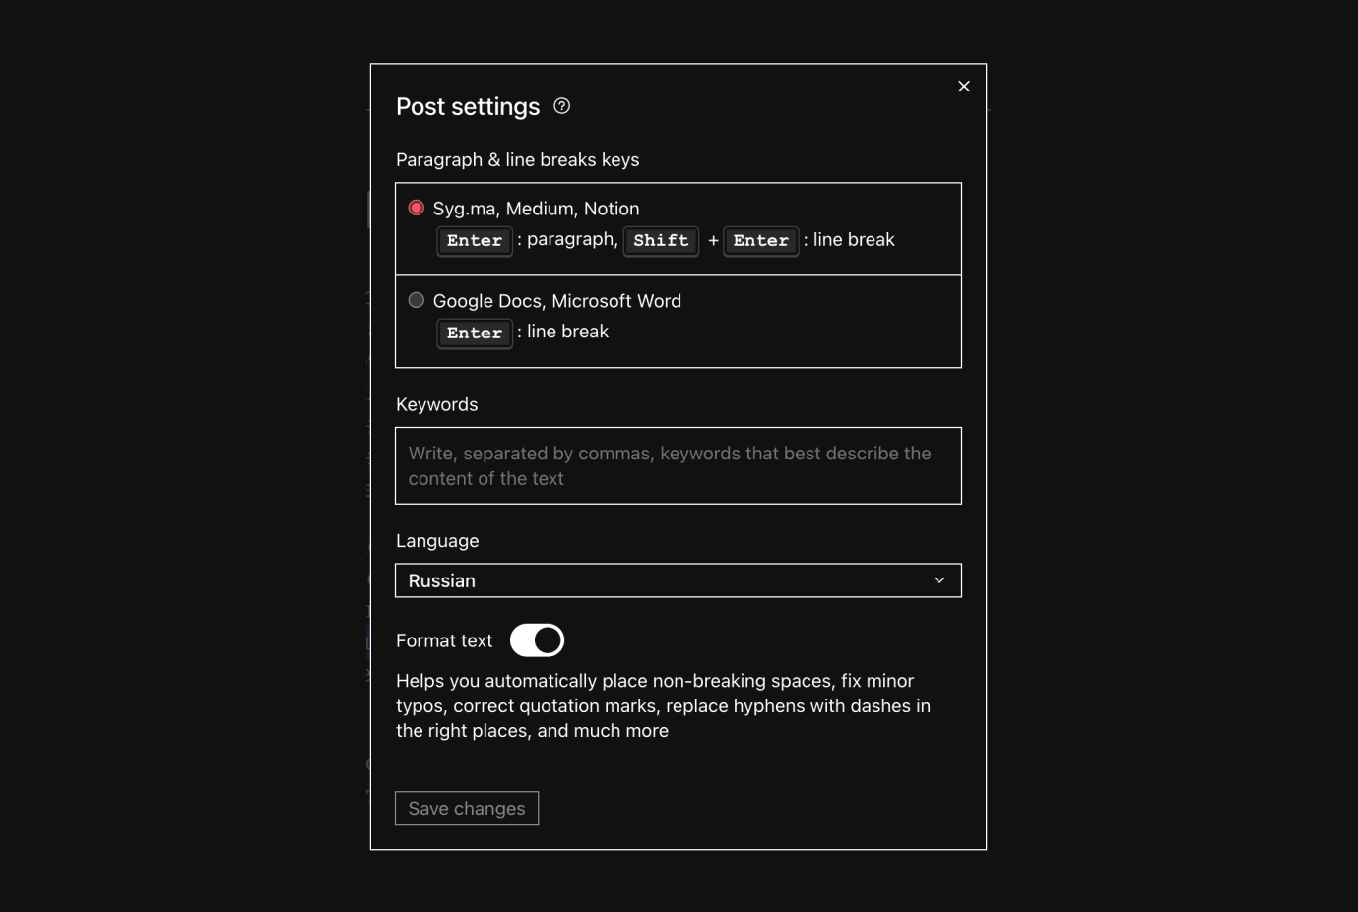Click the Paragraph & line breaks keys label
1358x912 pixels.
pos(518,159)
